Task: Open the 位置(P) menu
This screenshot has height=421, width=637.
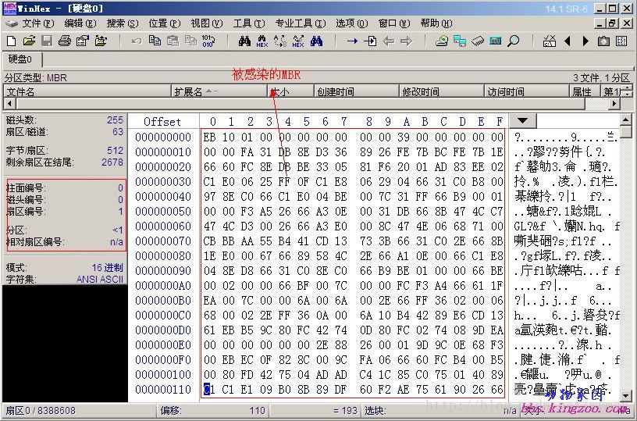Action: pyautogui.click(x=165, y=23)
